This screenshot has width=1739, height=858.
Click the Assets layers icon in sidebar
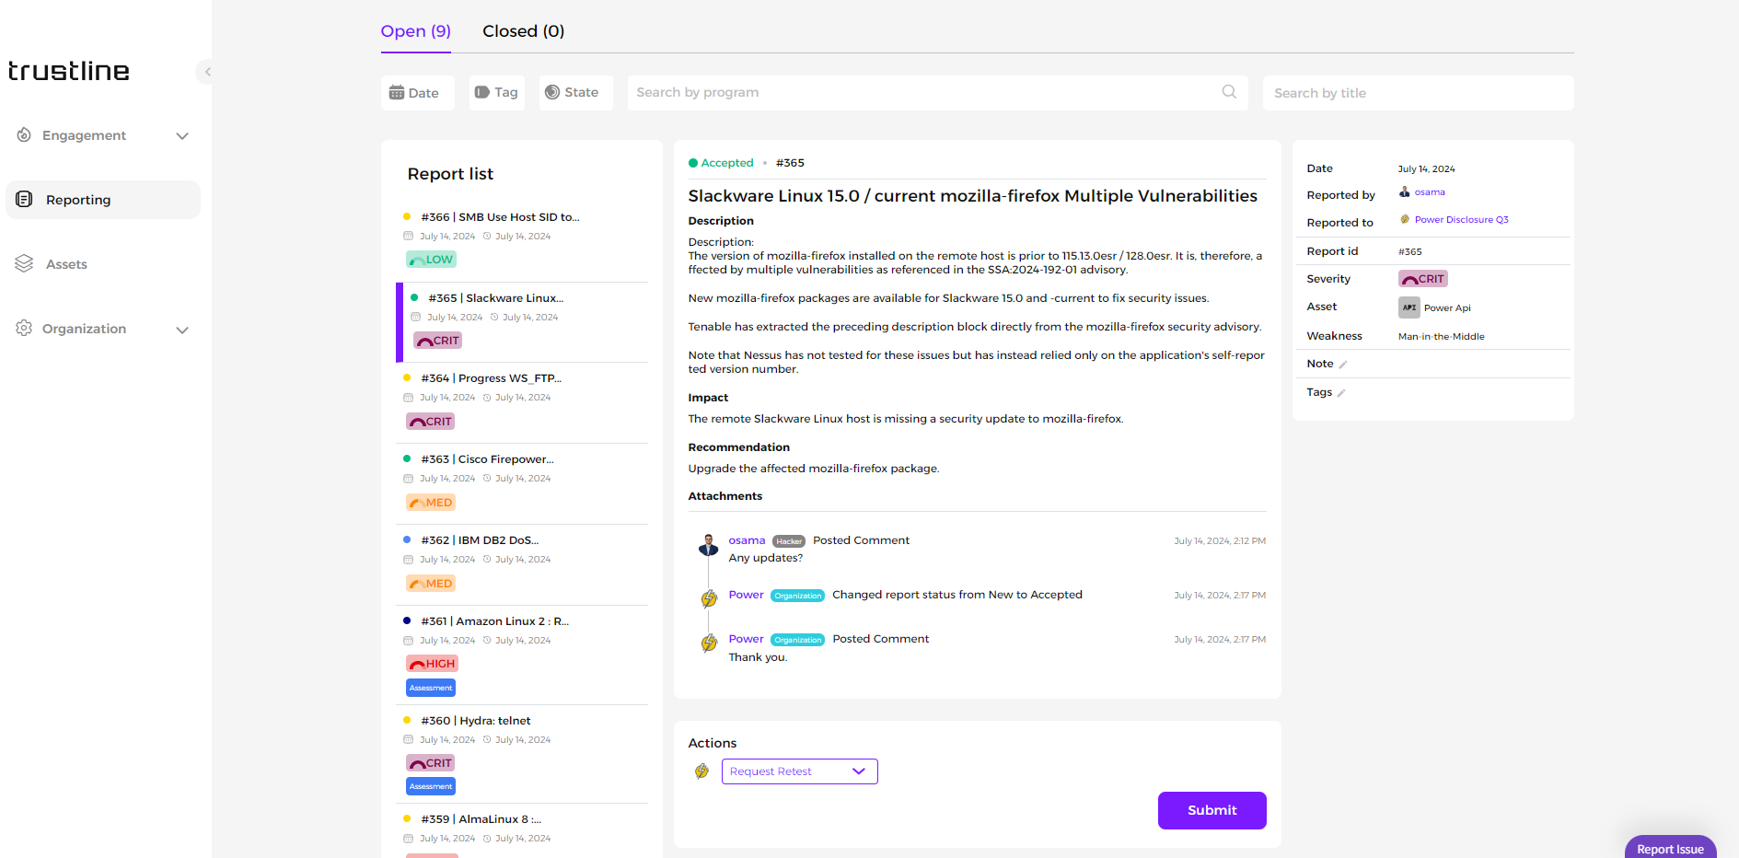coord(24,264)
